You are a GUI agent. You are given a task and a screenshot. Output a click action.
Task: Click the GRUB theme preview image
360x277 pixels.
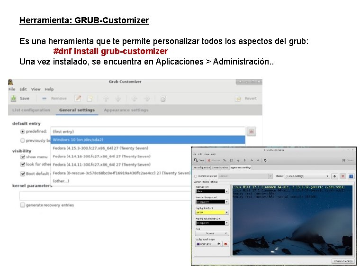point(292,220)
